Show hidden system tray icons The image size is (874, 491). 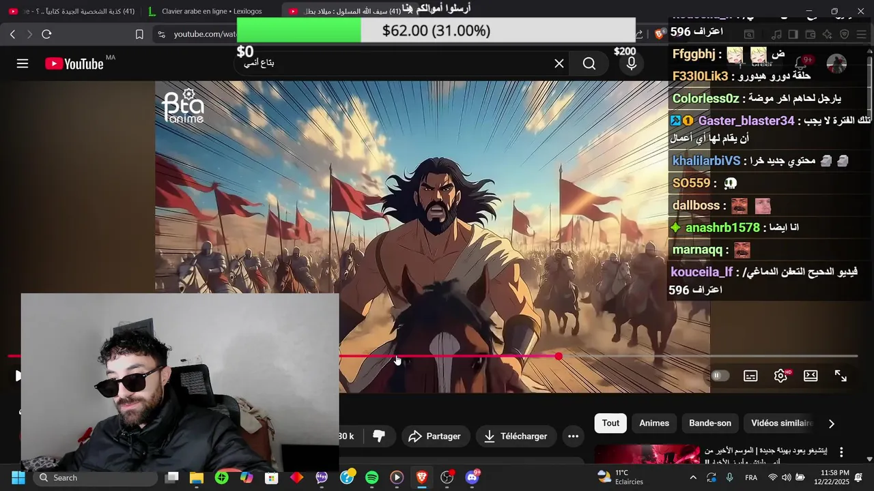(x=693, y=477)
